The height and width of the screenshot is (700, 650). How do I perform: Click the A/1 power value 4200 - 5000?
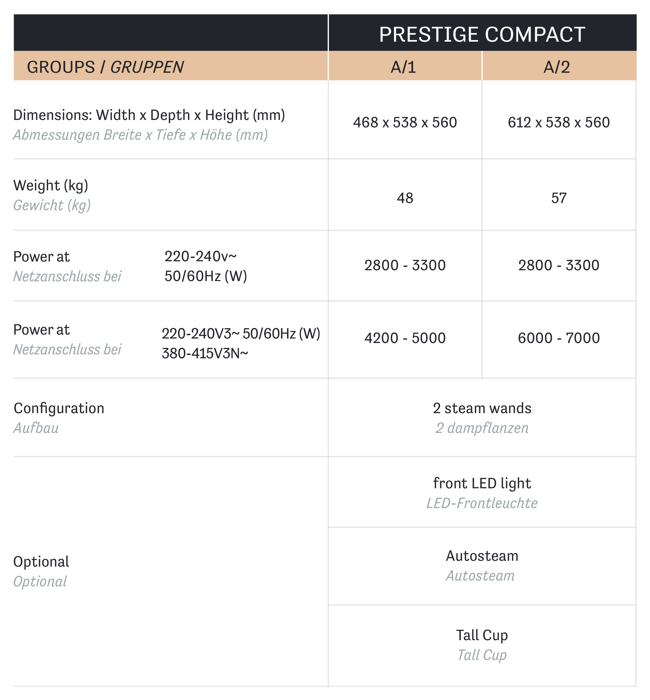coord(405,338)
